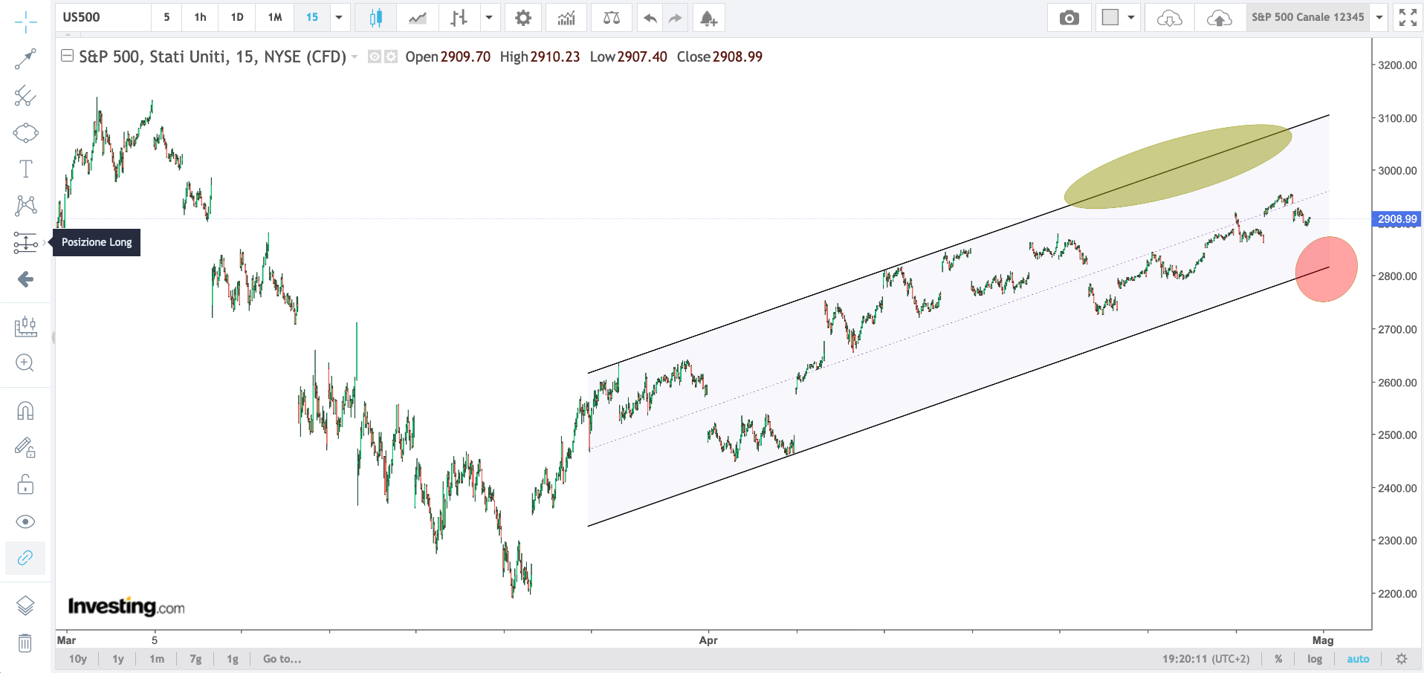Viewport: 1424px width, 673px height.
Task: Toggle logarithmic scale
Action: tap(1315, 659)
